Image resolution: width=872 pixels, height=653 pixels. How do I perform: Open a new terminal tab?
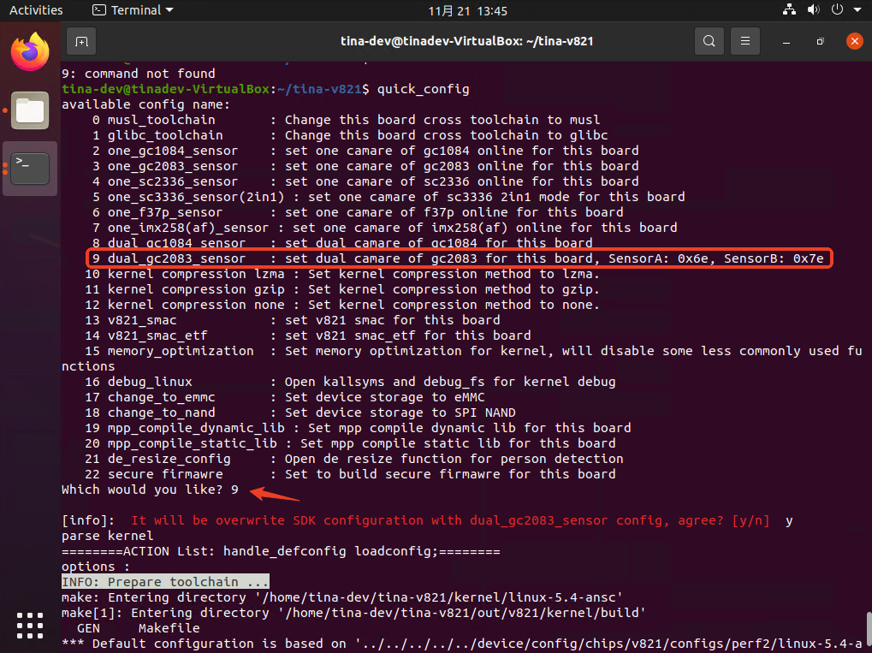[x=81, y=41]
